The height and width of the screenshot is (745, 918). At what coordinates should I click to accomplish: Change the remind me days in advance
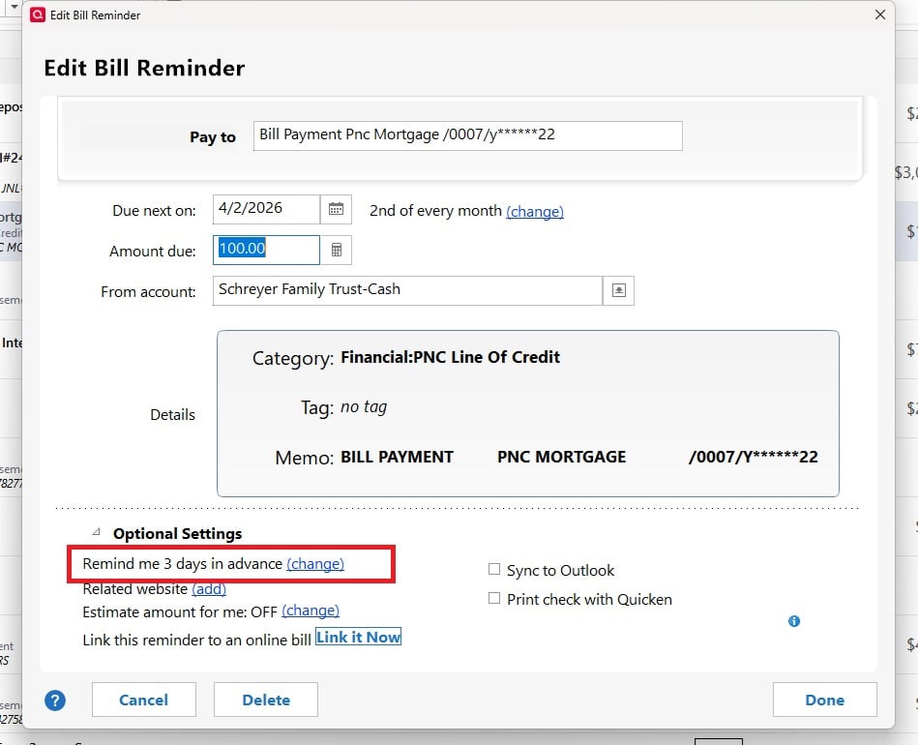(315, 563)
